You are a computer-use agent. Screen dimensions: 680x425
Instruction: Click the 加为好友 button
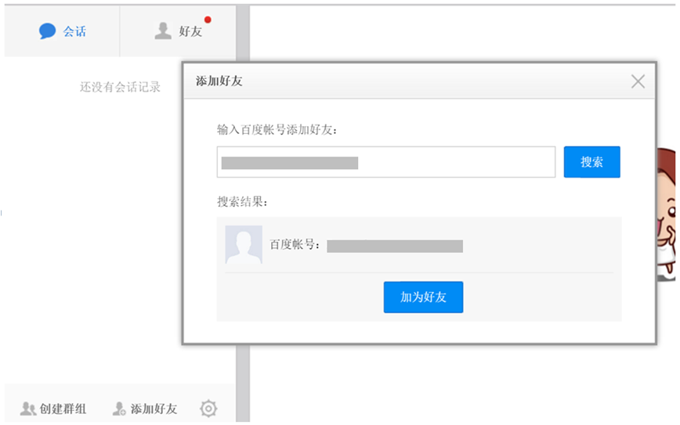coord(423,297)
